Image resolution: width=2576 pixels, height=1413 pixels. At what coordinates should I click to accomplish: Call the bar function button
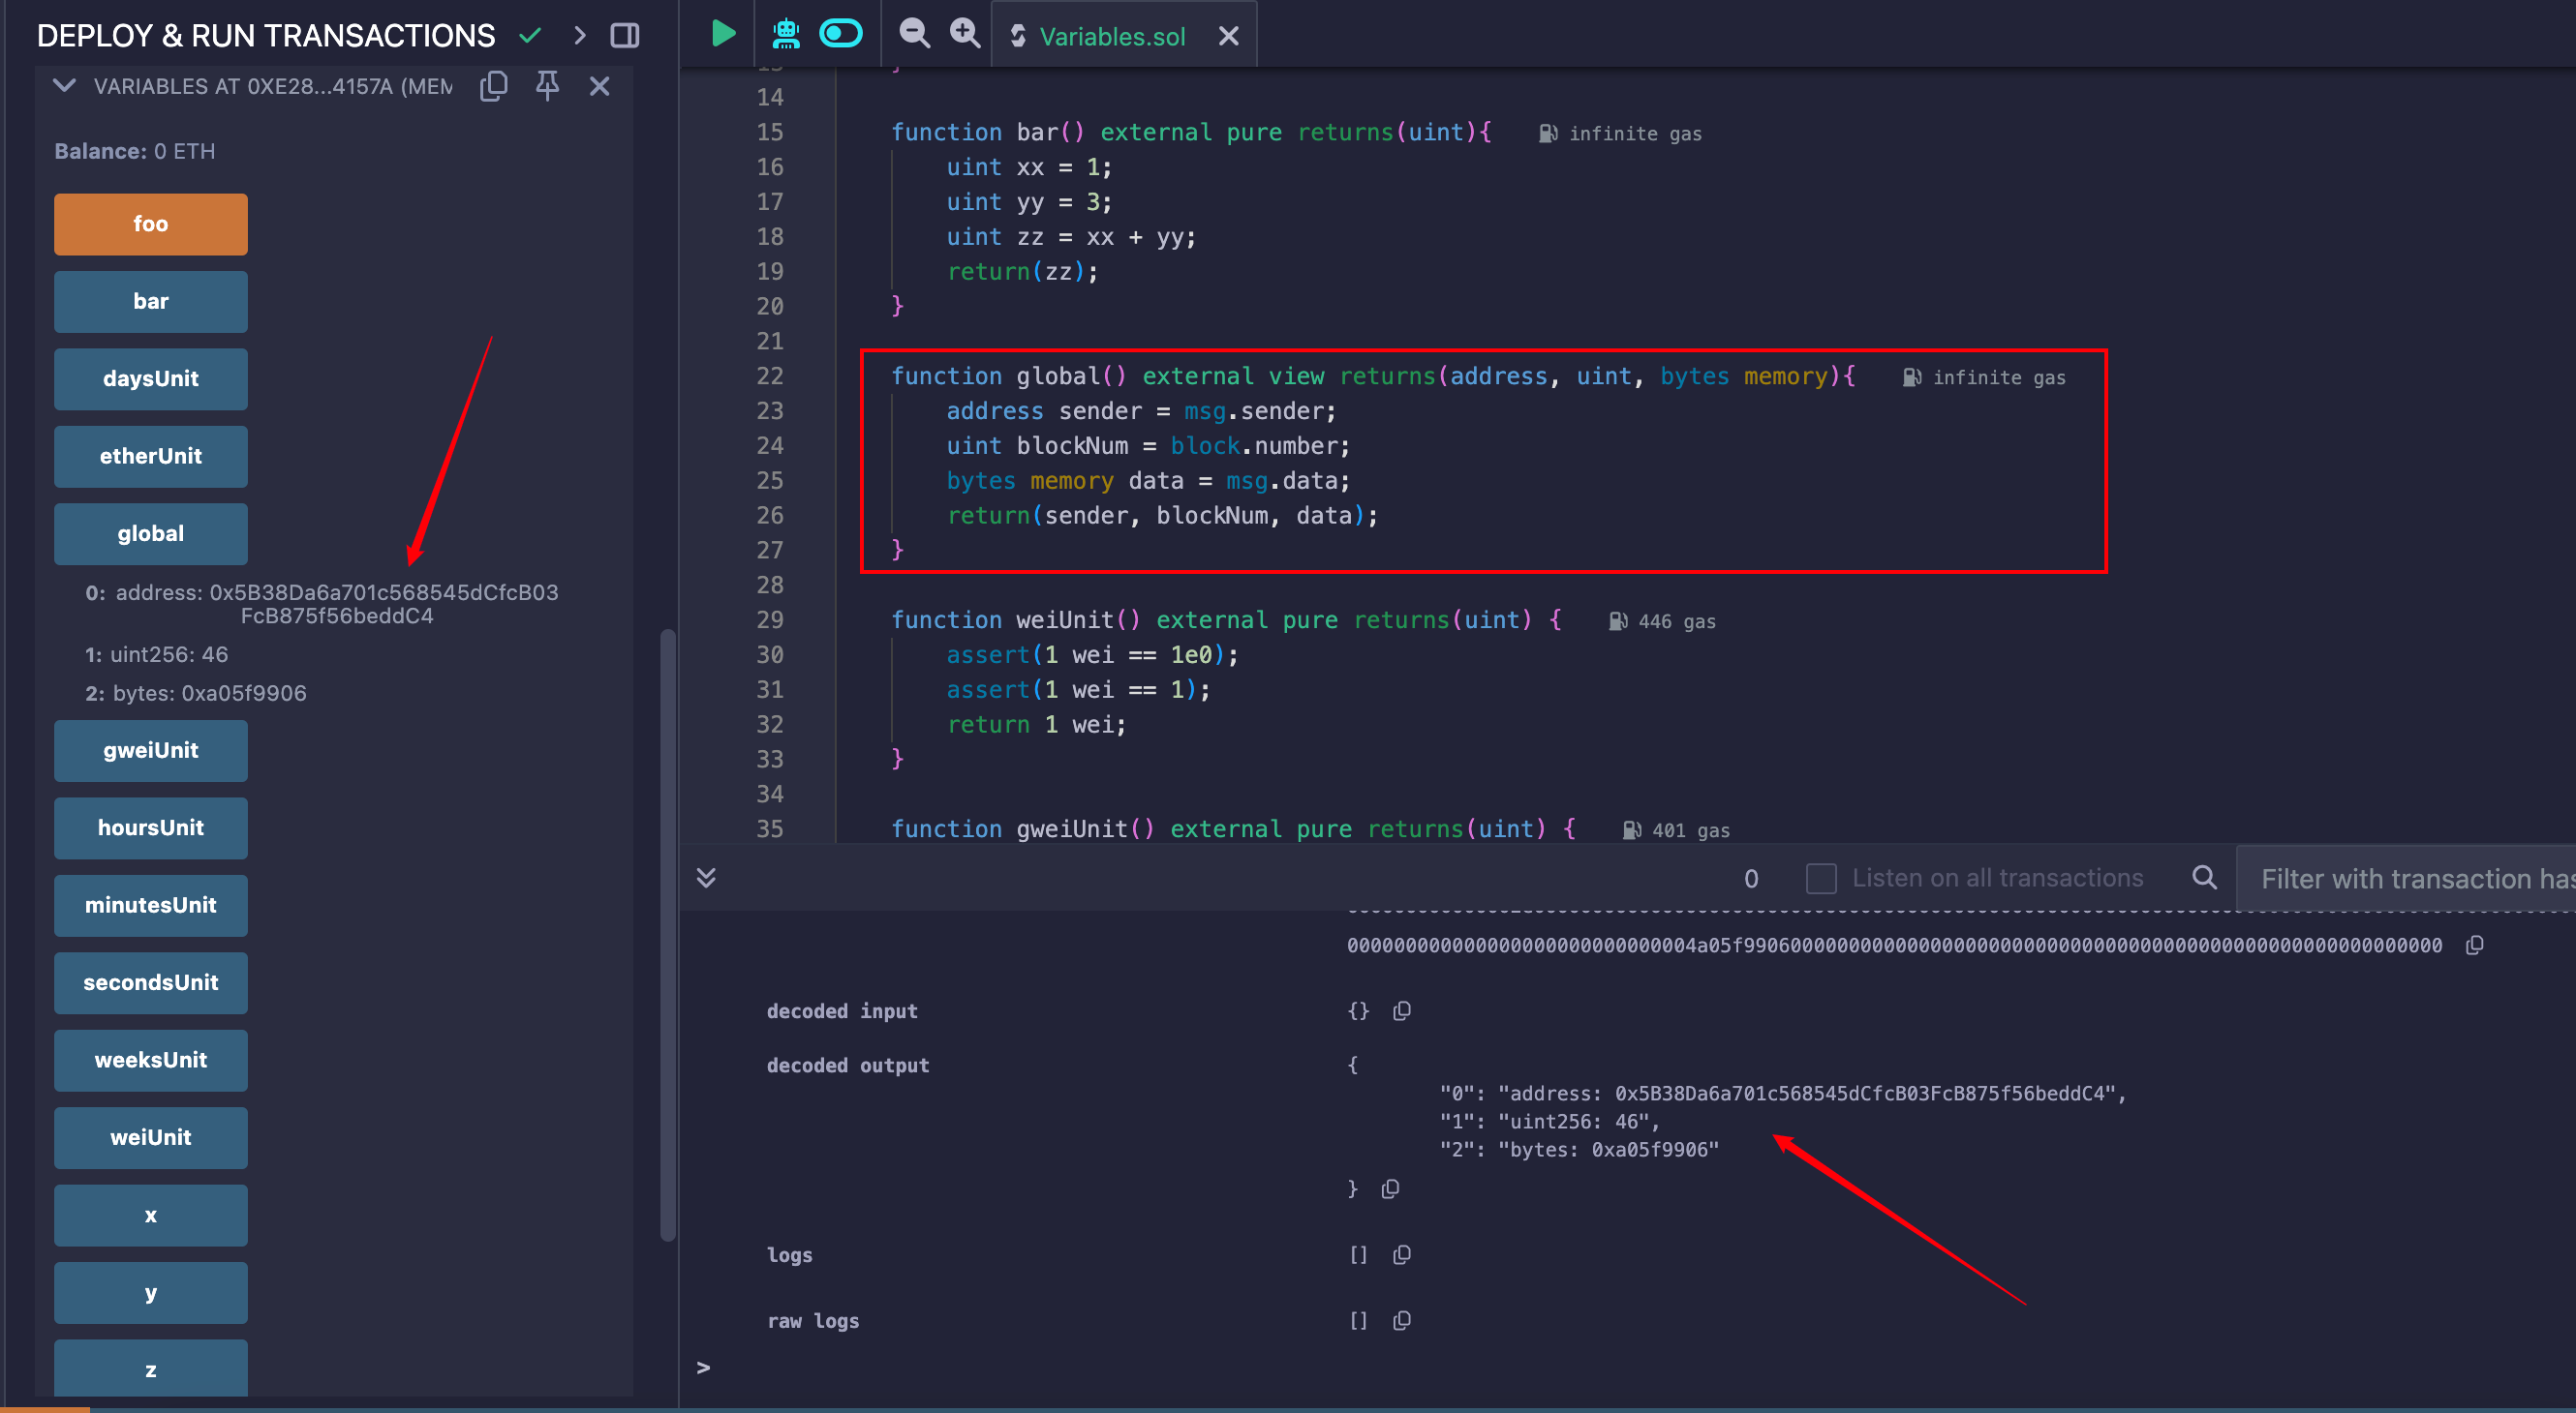pos(151,302)
